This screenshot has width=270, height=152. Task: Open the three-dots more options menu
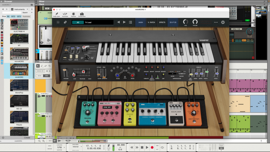click(216, 22)
